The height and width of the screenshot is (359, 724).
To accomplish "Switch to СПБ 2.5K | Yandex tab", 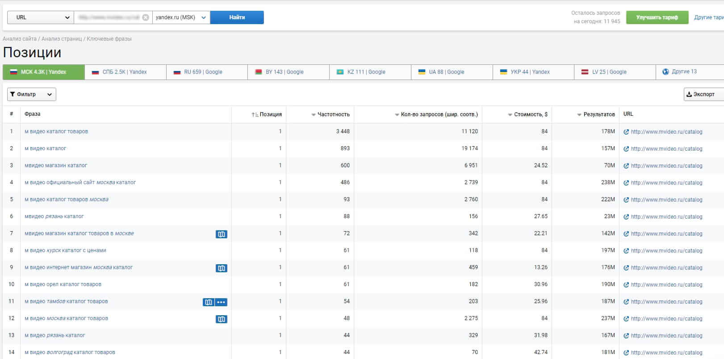I will tap(125, 72).
